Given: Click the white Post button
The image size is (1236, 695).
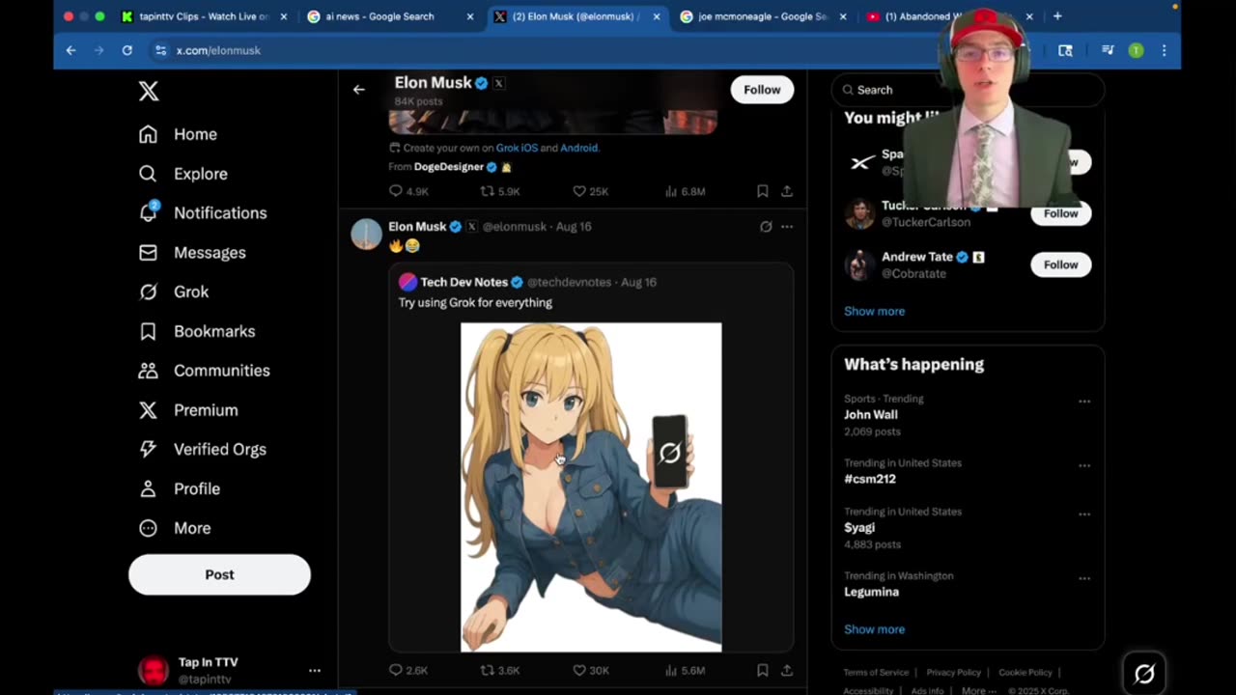Looking at the screenshot, I should tap(219, 574).
